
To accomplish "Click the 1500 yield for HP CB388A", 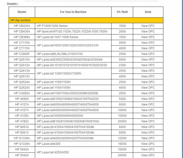I will point(122,37).
